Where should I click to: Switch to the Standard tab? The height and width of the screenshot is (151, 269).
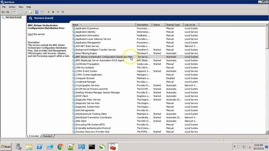[x=47, y=136]
